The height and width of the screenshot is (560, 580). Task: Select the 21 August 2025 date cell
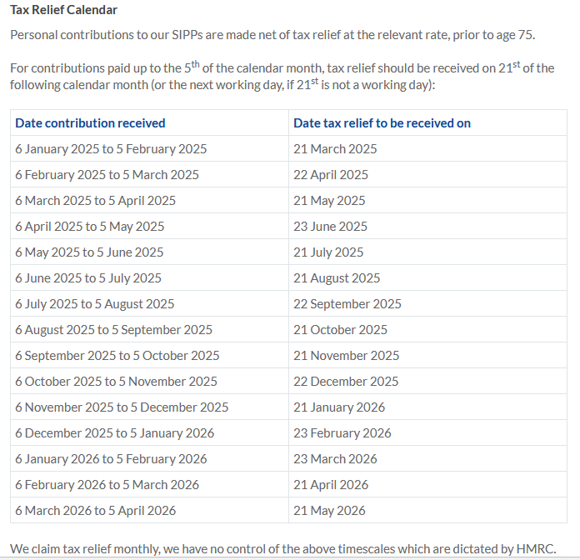[337, 277]
